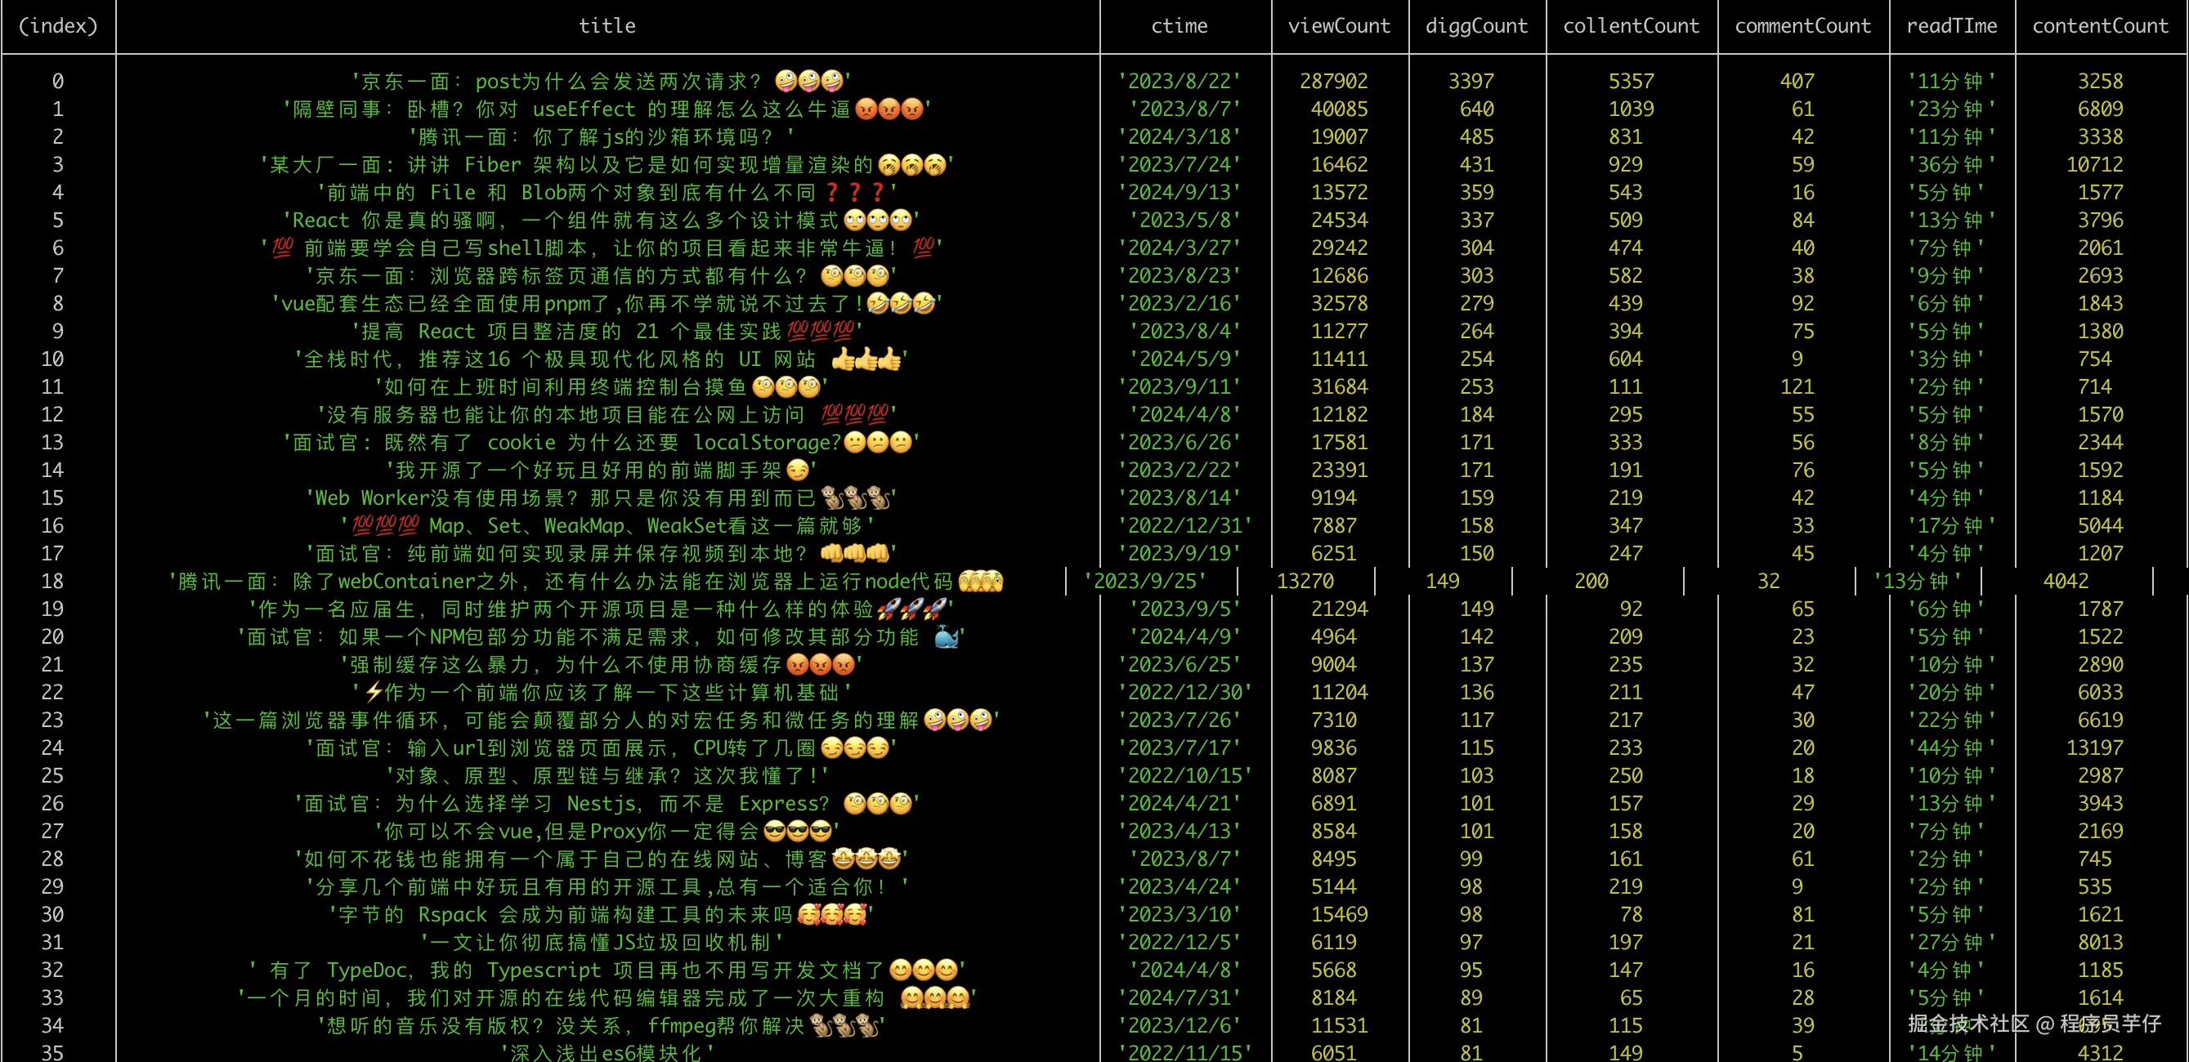2189x1062 pixels.
Task: Click the date '2024/9/13' cell
Action: [1179, 193]
